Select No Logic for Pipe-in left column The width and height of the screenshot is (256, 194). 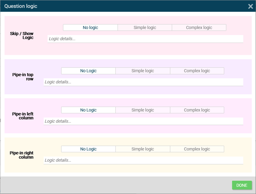click(88, 110)
